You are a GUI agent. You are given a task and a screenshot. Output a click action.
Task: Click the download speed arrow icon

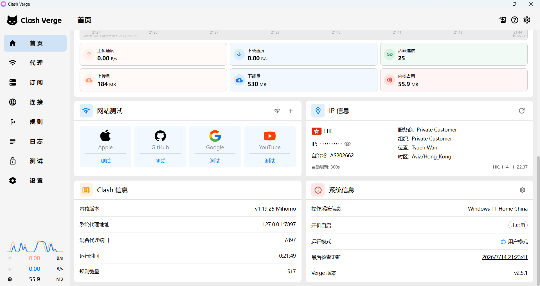[239, 54]
